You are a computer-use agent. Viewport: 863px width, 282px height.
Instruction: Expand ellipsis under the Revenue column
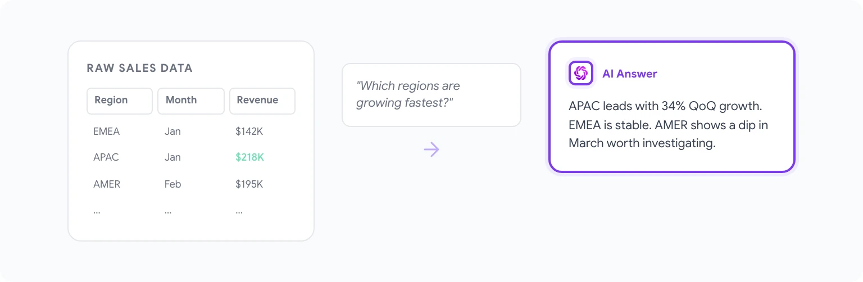239,212
